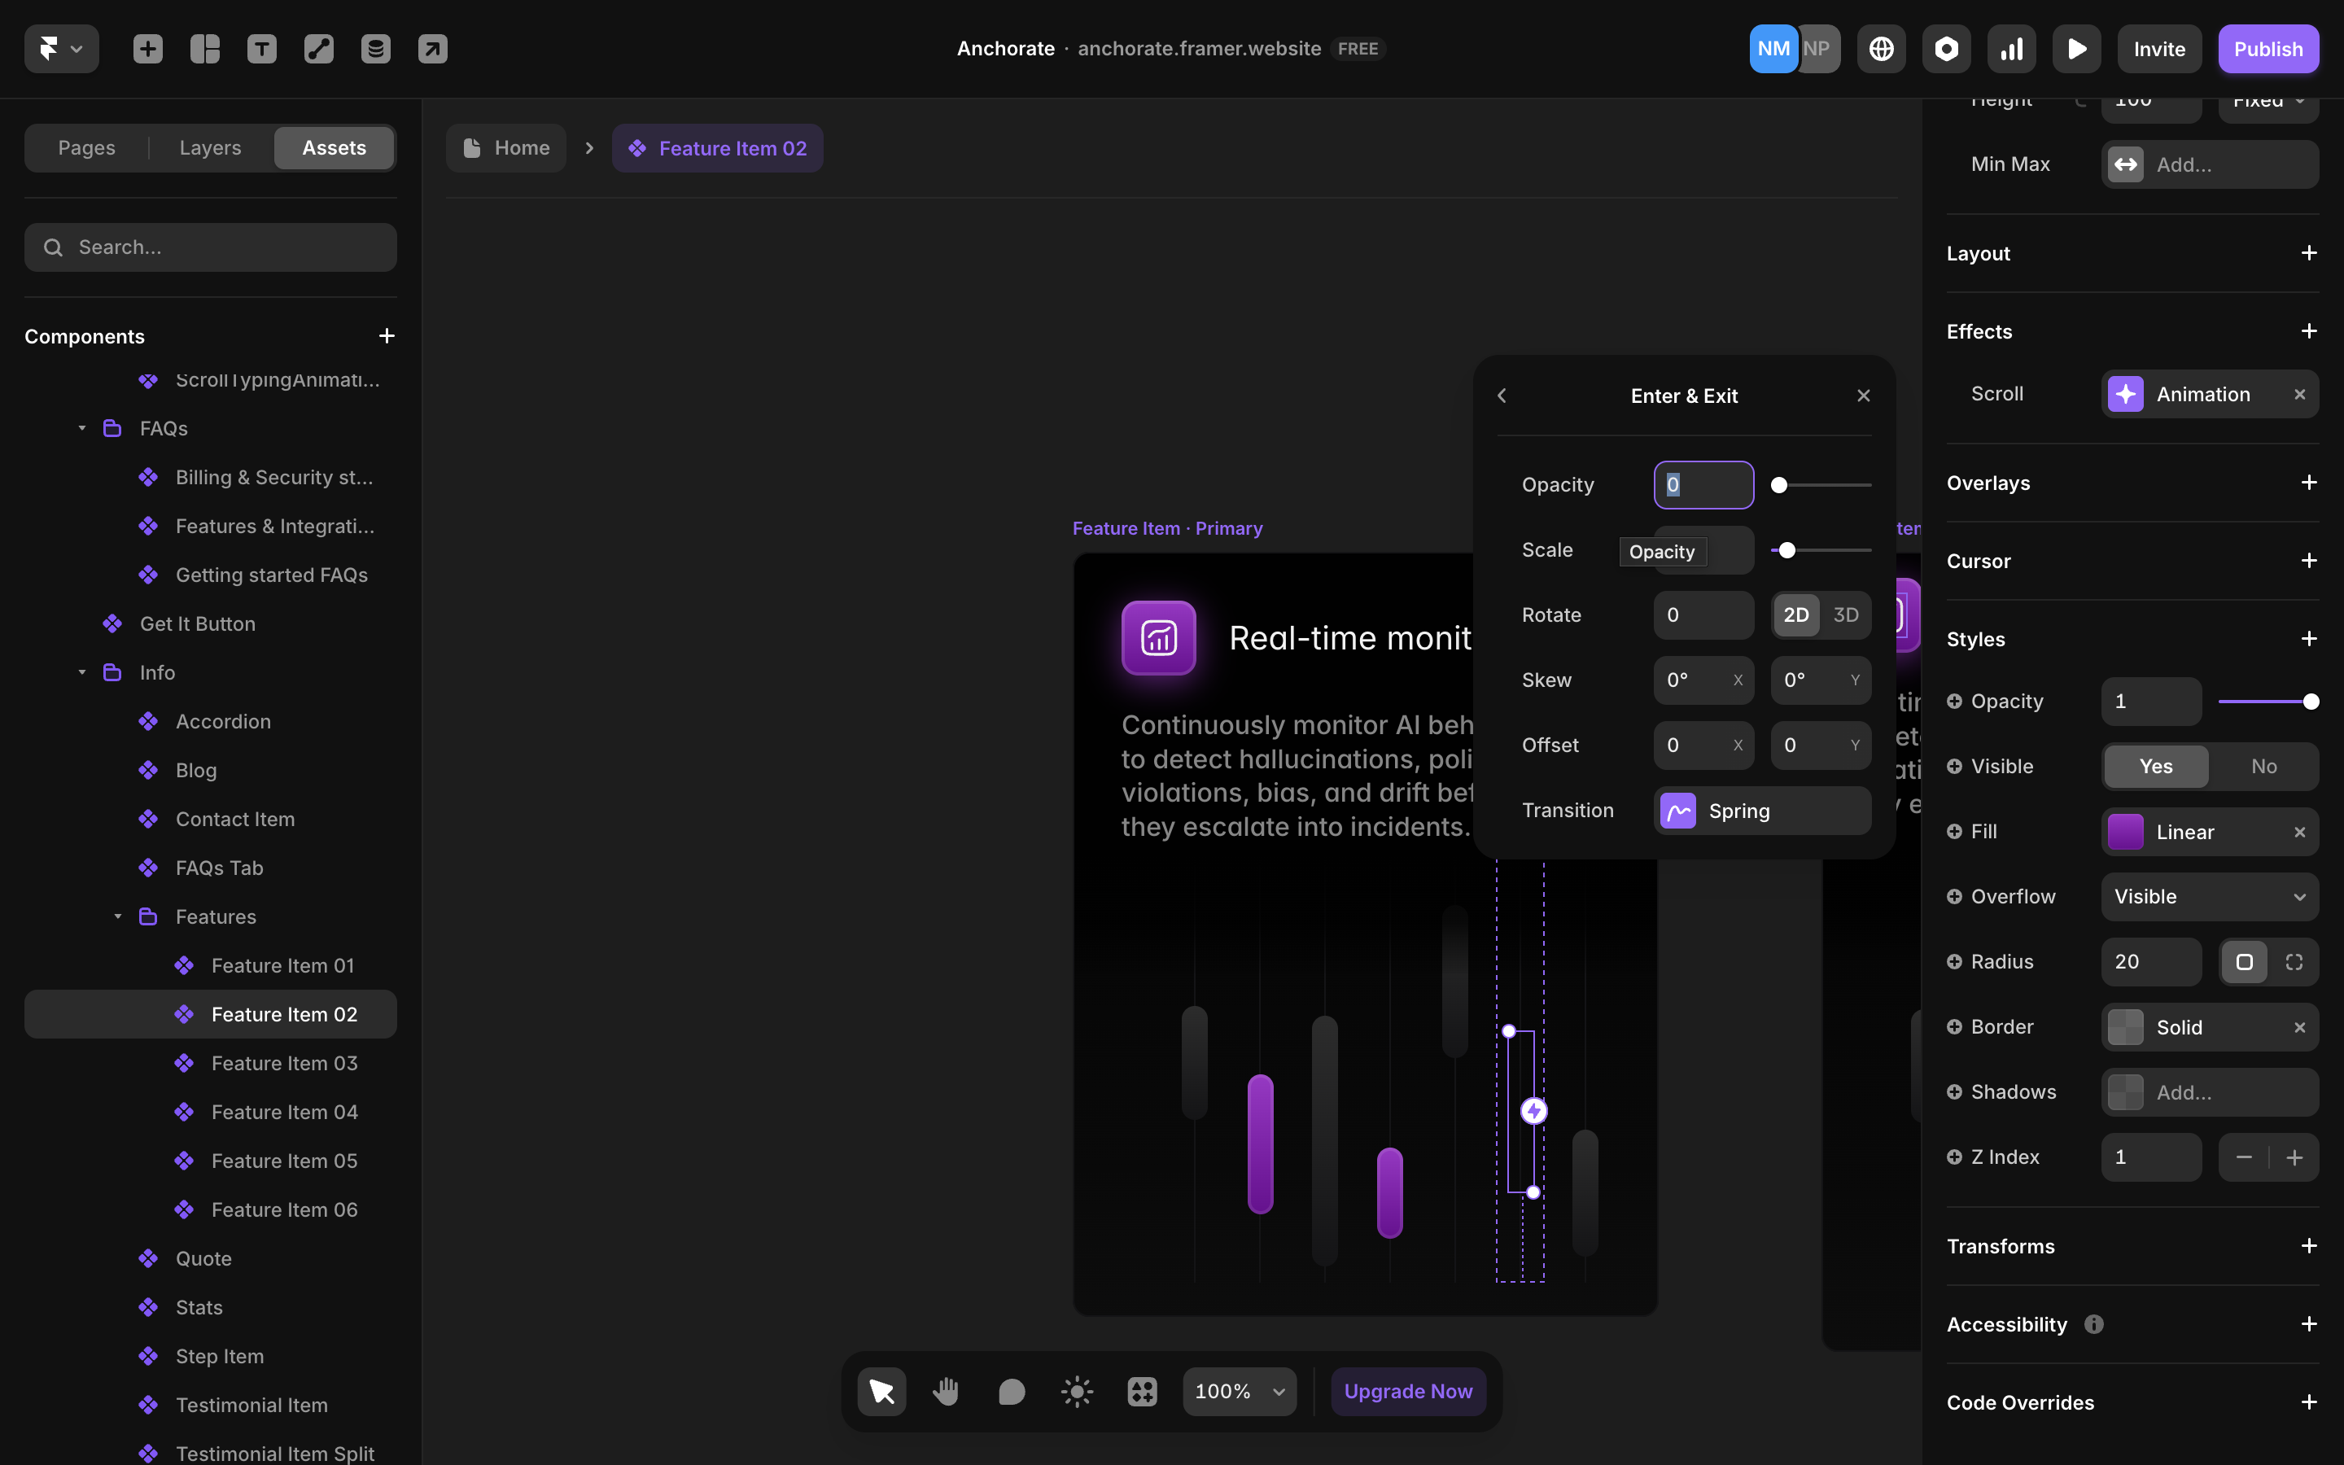Set Visible to No
The image size is (2344, 1465).
point(2263,767)
